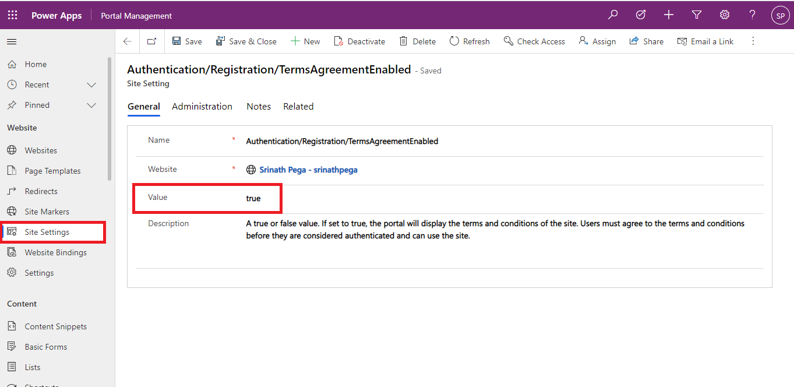Open the SP user account avatar
The image size is (794, 387).
click(x=779, y=16)
